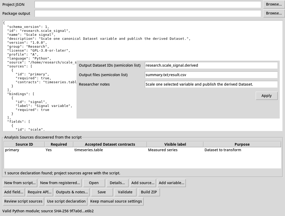This screenshot has height=216, width=285.
Task: Click the "name": "Scale signal" JSON line
Action: [31, 35]
